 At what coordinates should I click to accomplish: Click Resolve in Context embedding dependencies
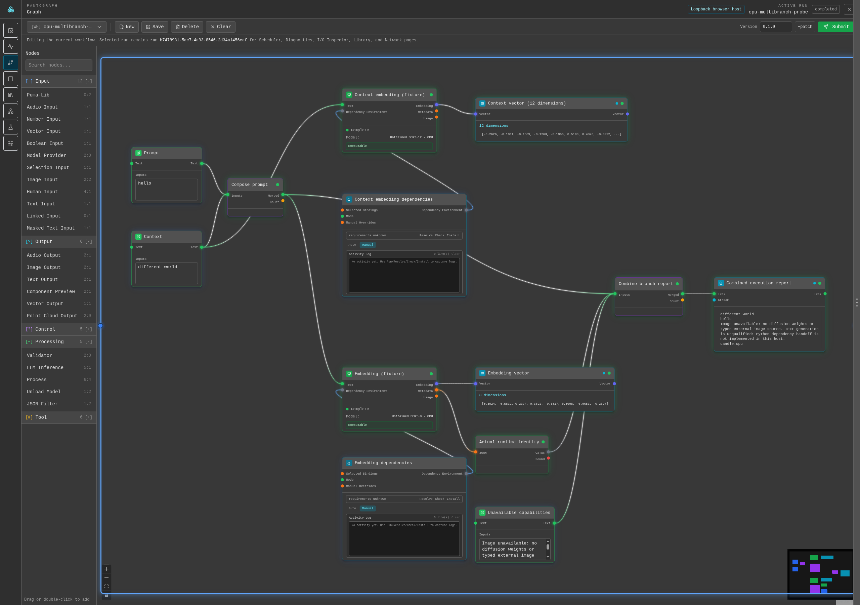[x=426, y=235]
